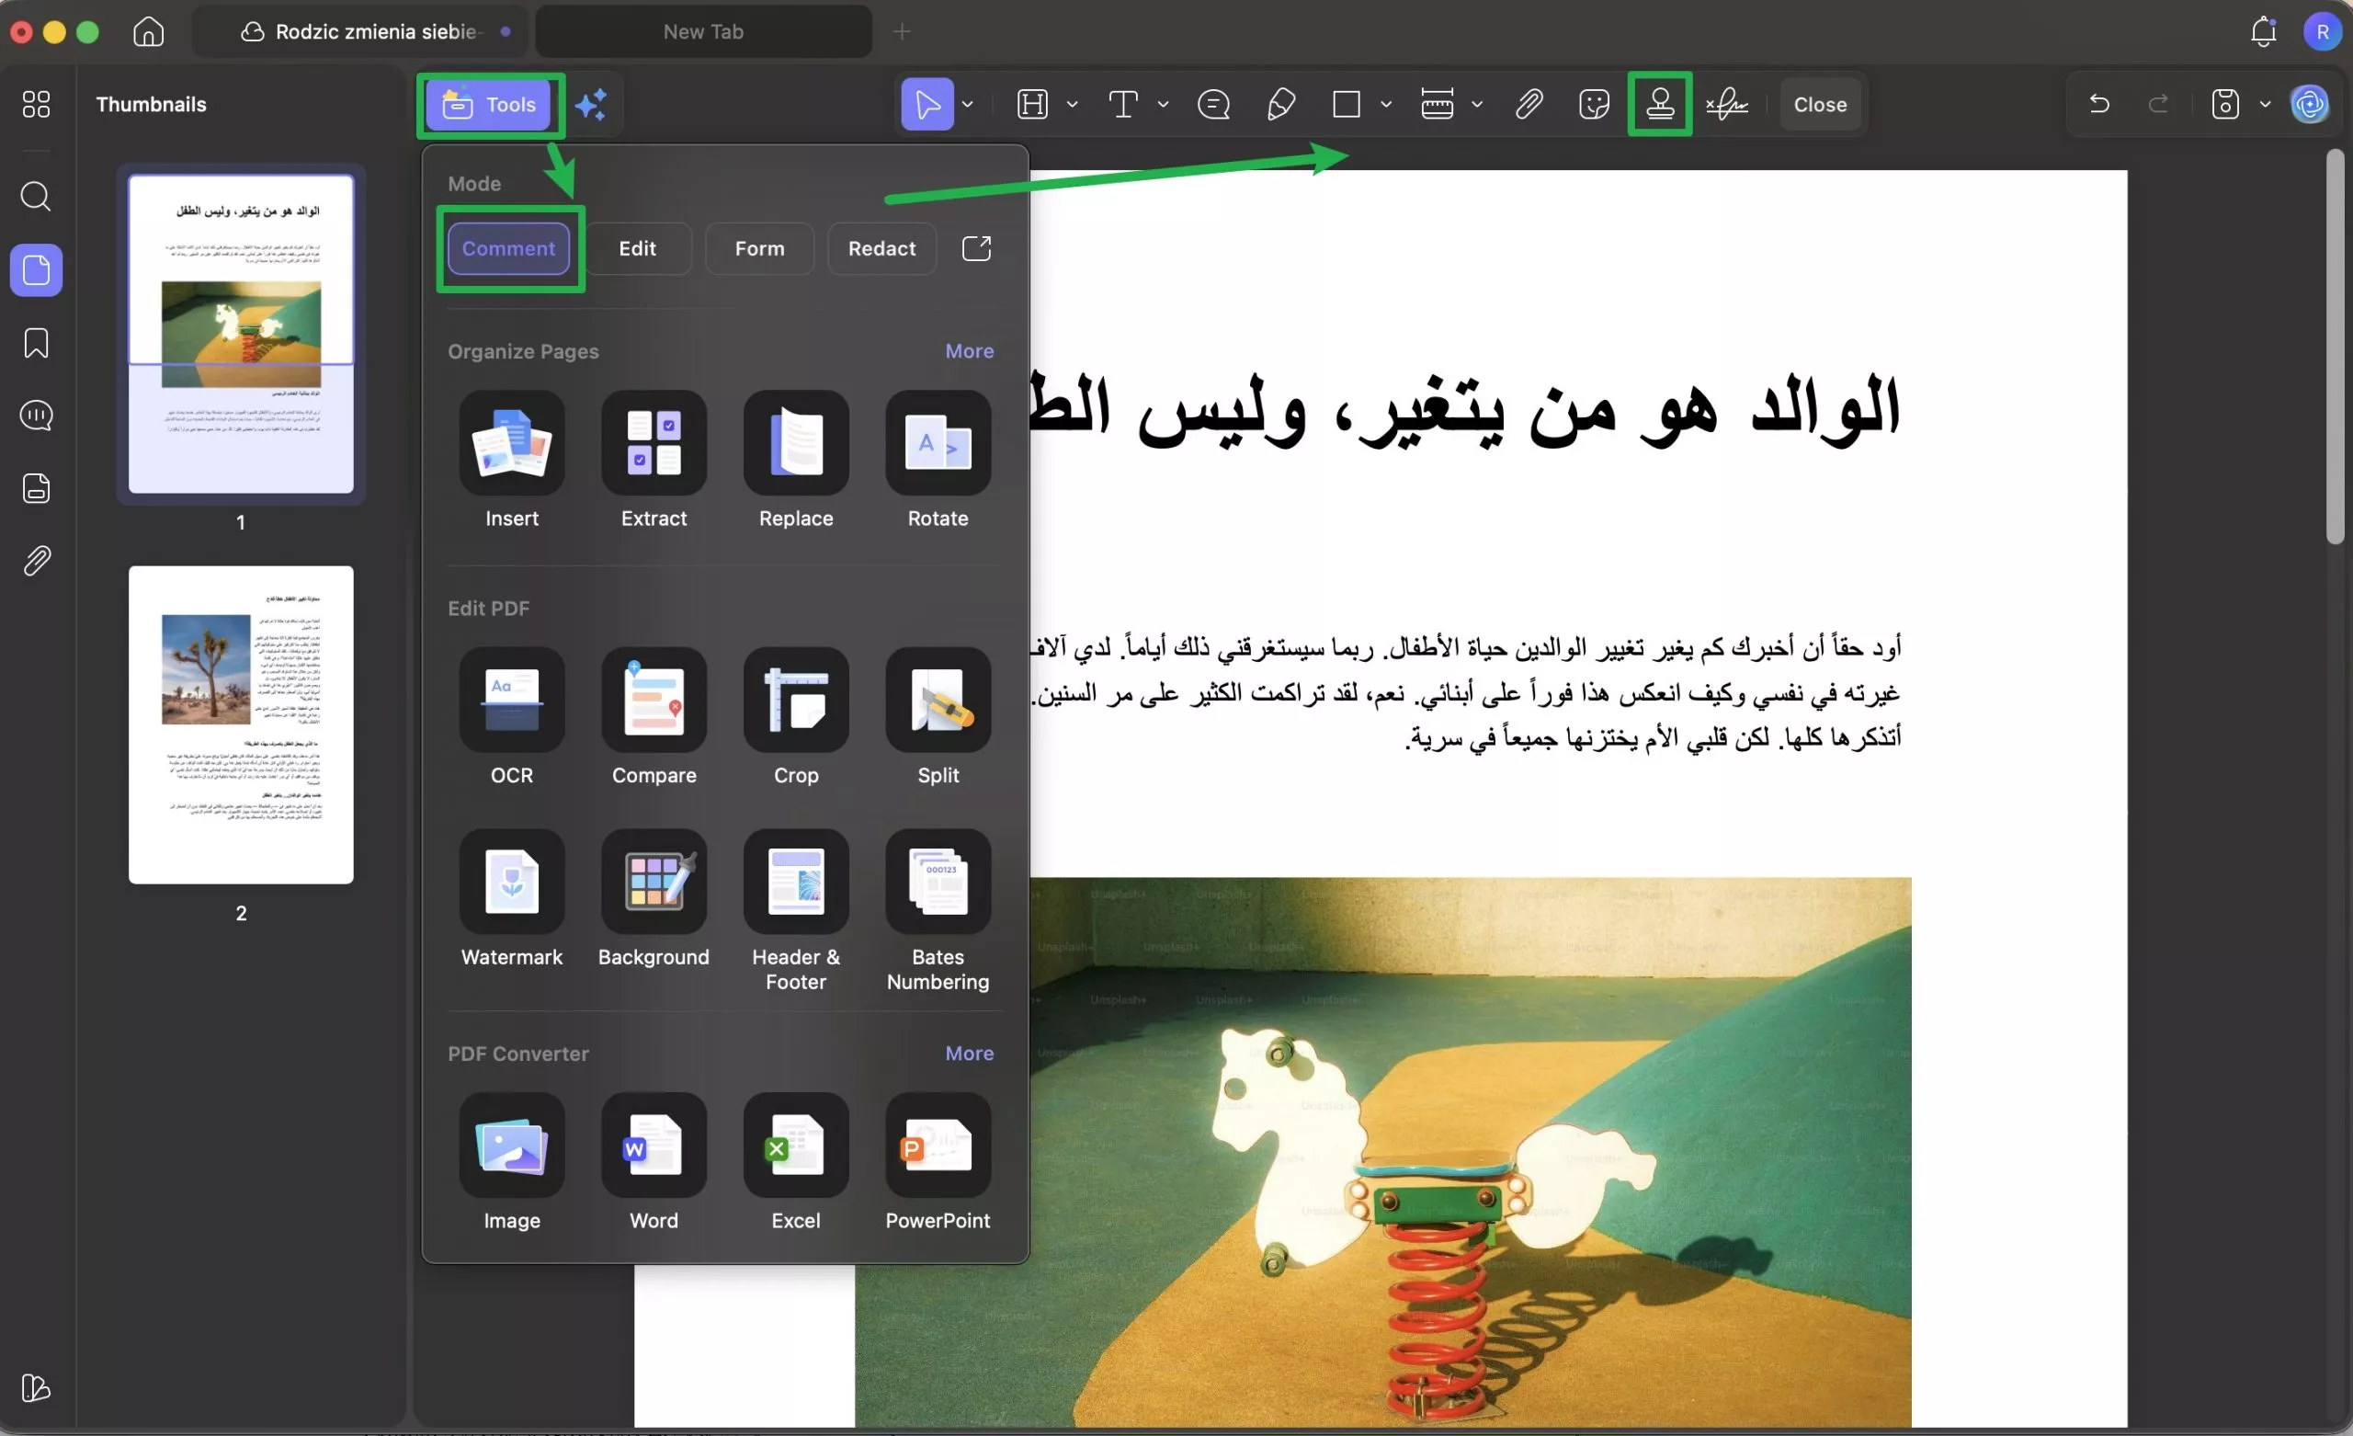
Task: Open the select tool dropdown arrow
Action: coord(967,104)
